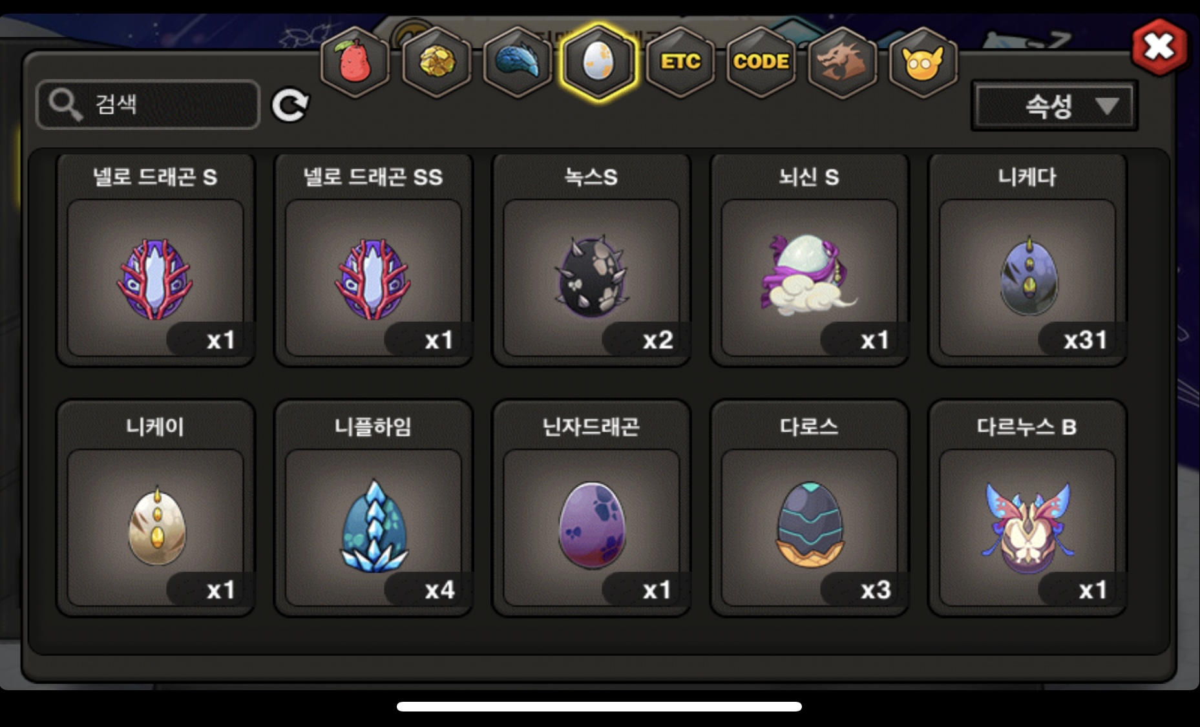Expand the 속성 sort dropdown
The image size is (1200, 727).
coord(1055,105)
